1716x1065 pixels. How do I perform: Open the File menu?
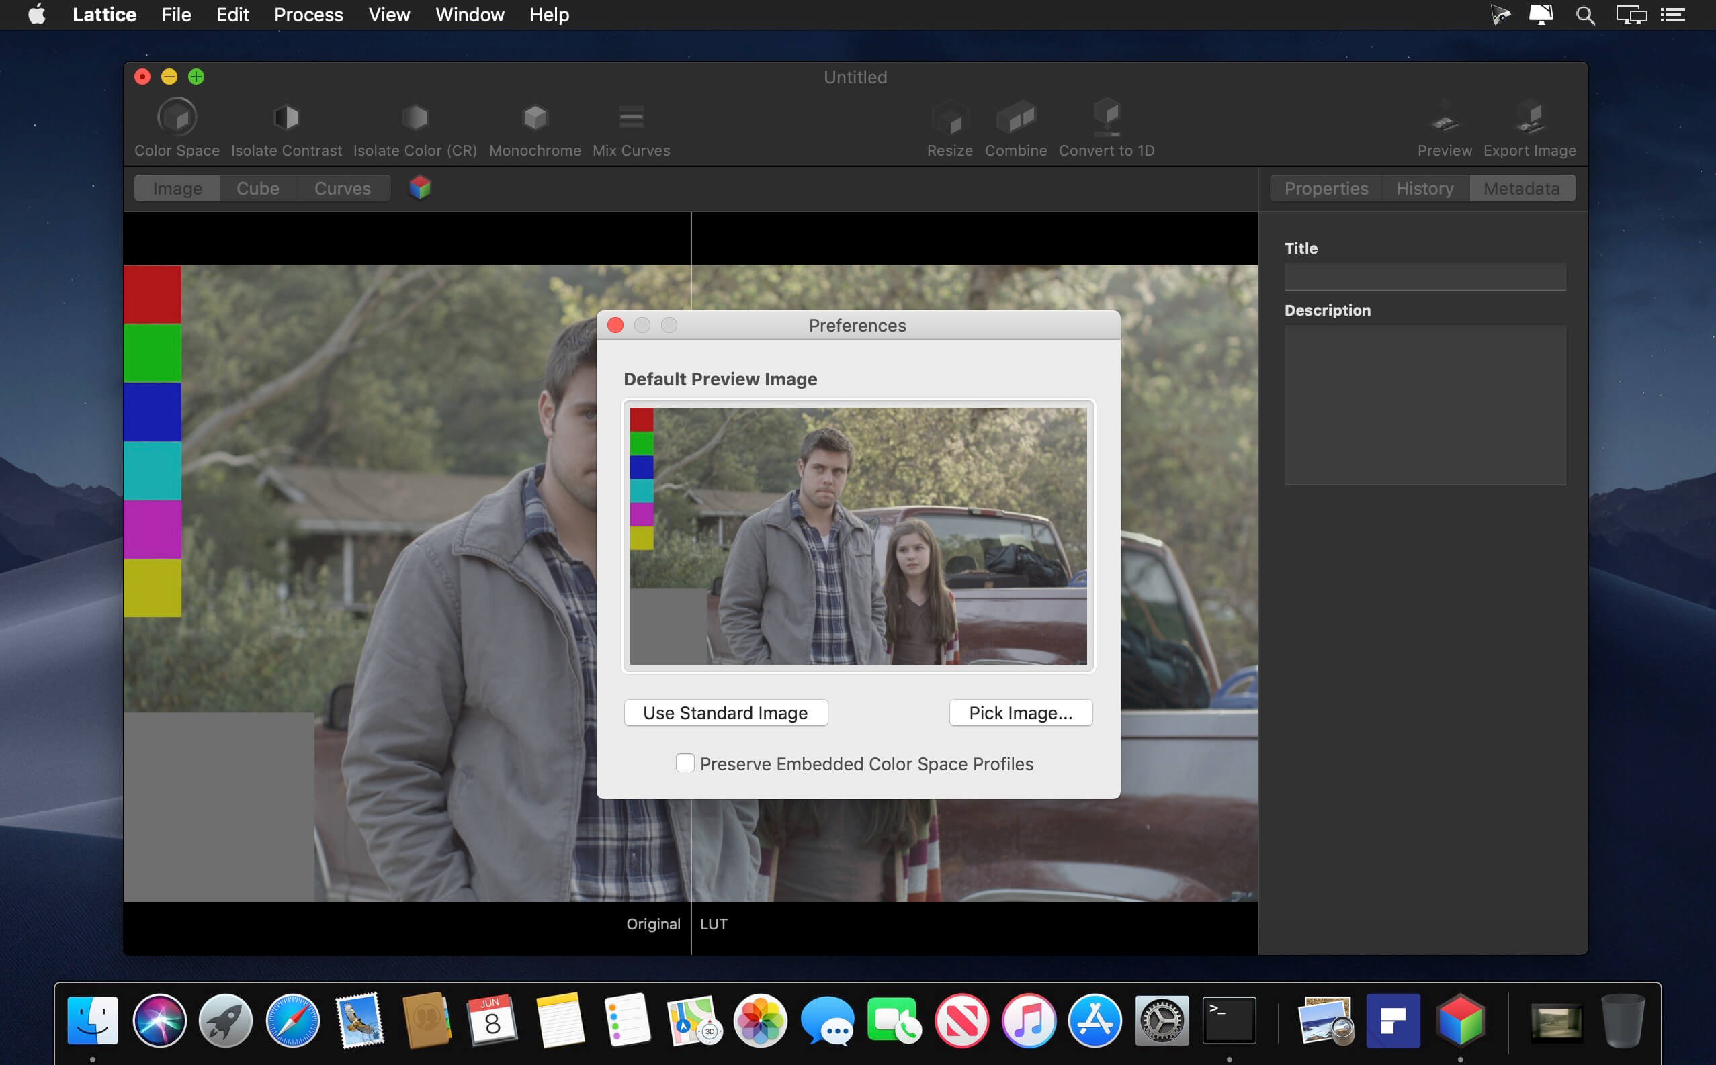click(176, 15)
